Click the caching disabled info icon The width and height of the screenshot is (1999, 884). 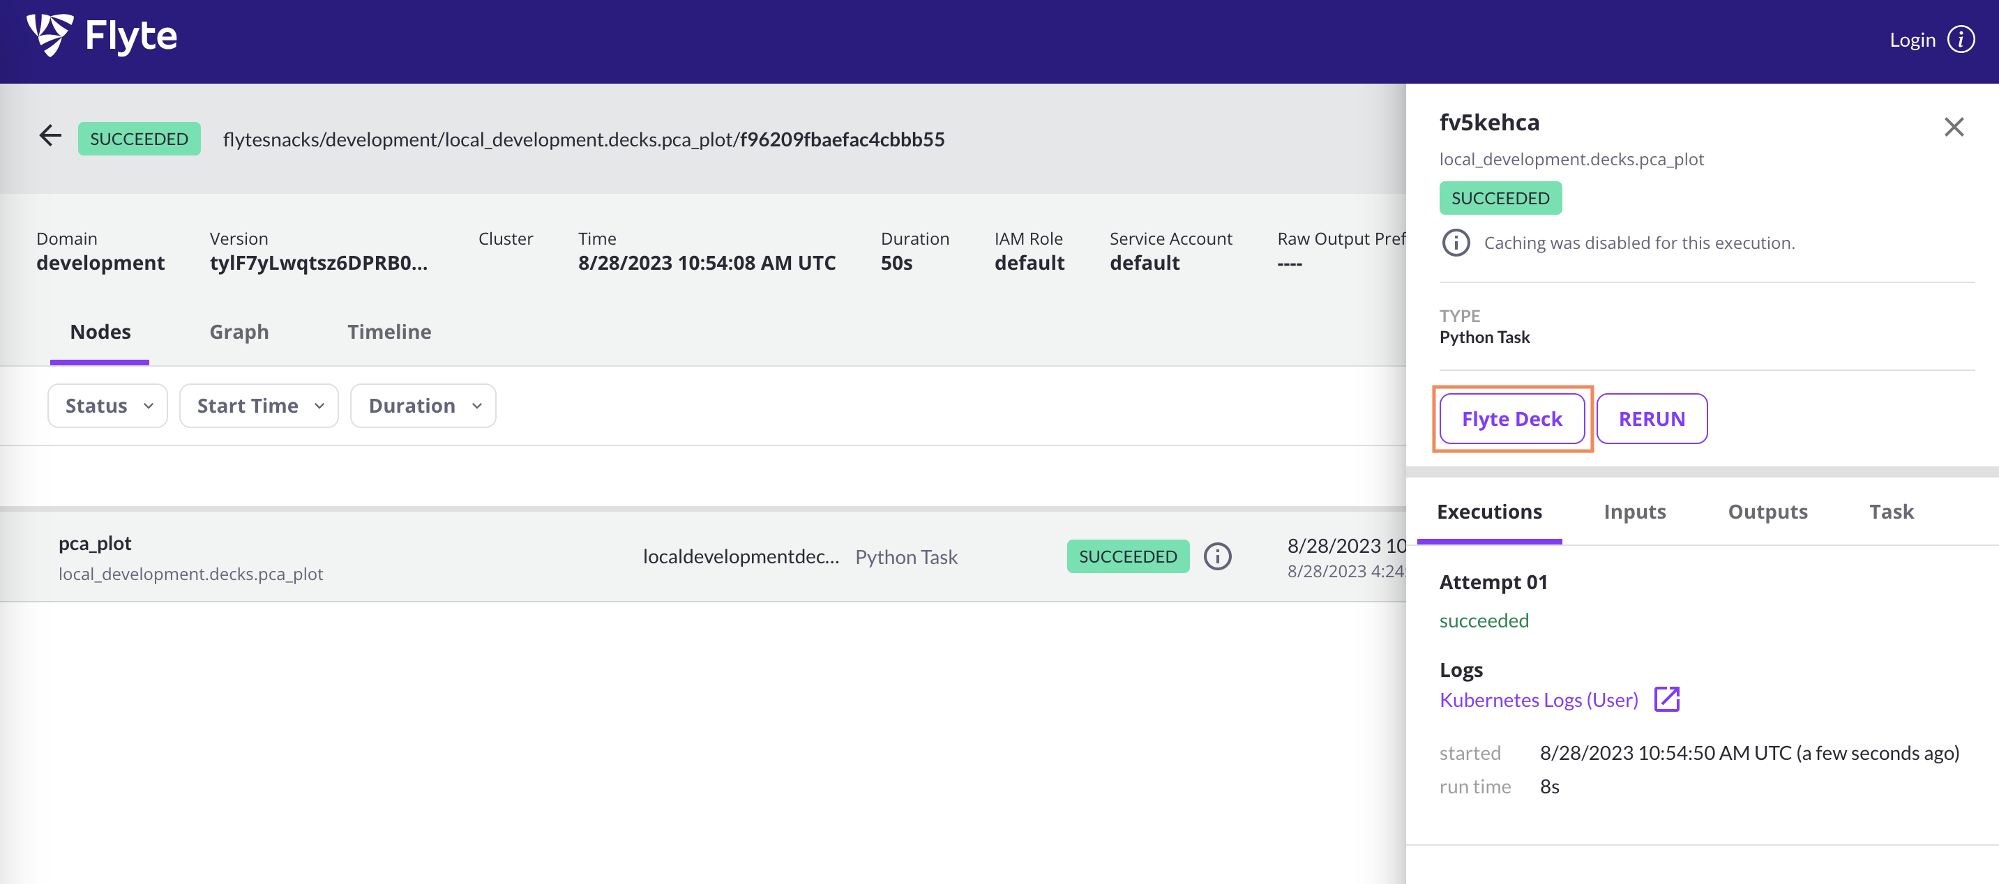click(x=1455, y=243)
